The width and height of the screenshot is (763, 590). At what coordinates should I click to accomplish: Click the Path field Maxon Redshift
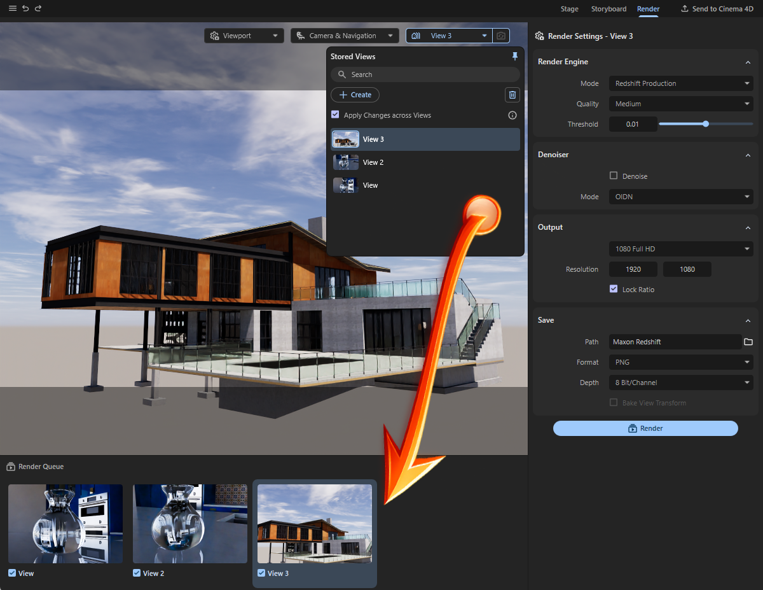coord(675,342)
